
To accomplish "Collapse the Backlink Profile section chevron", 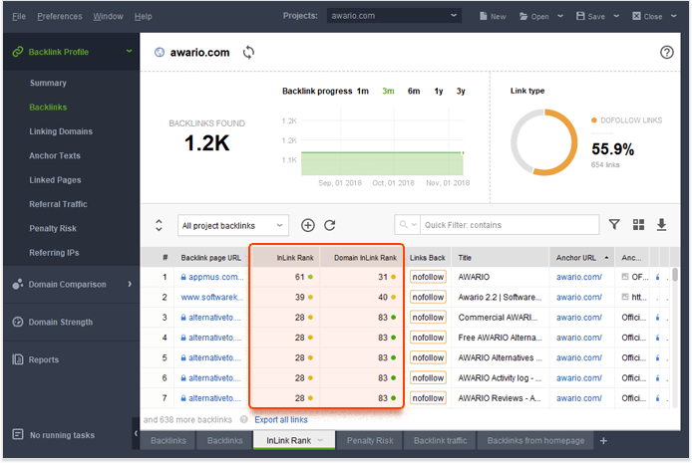I will 129,51.
